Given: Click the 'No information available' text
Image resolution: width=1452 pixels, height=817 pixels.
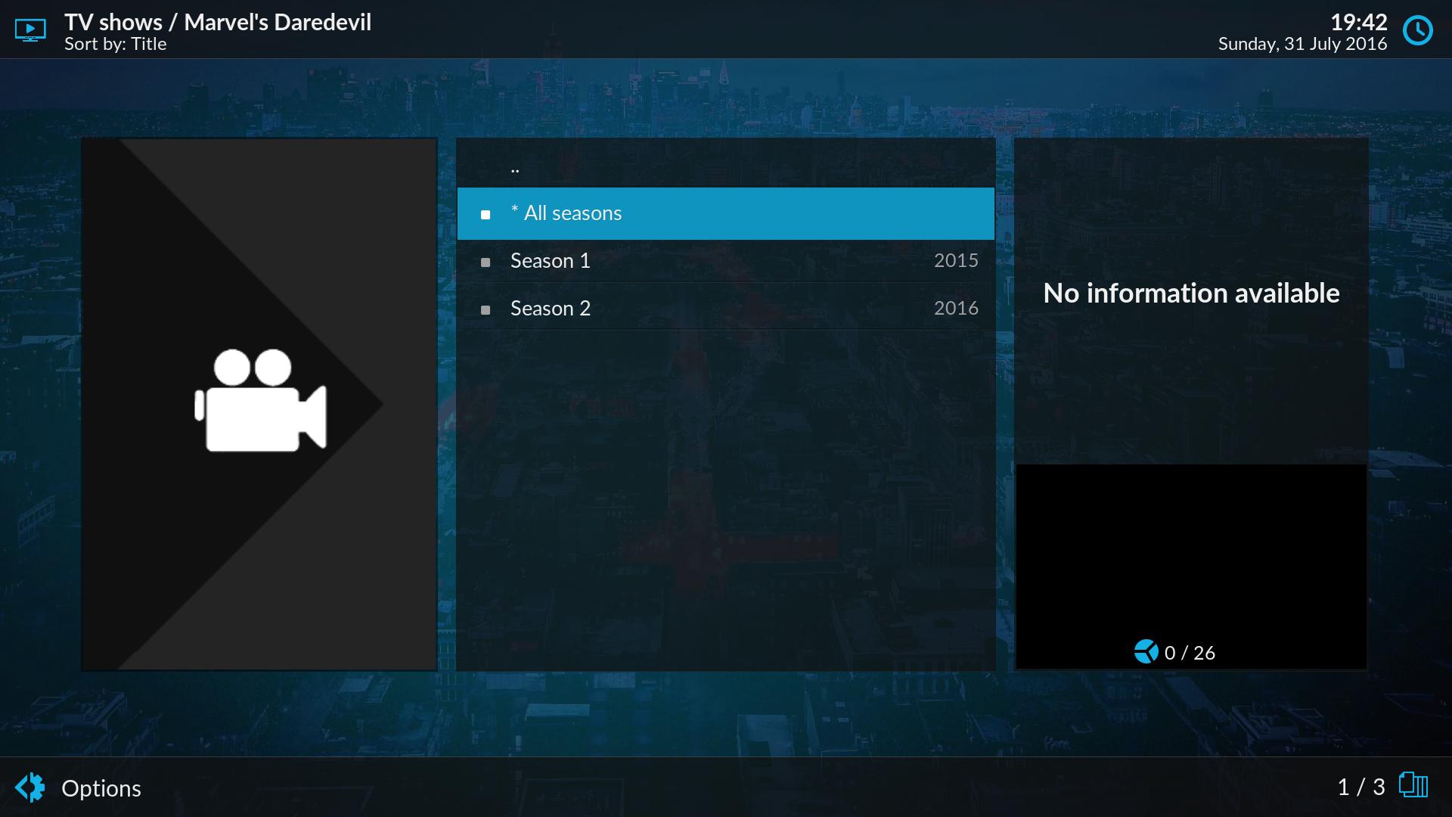Looking at the screenshot, I should (1191, 294).
